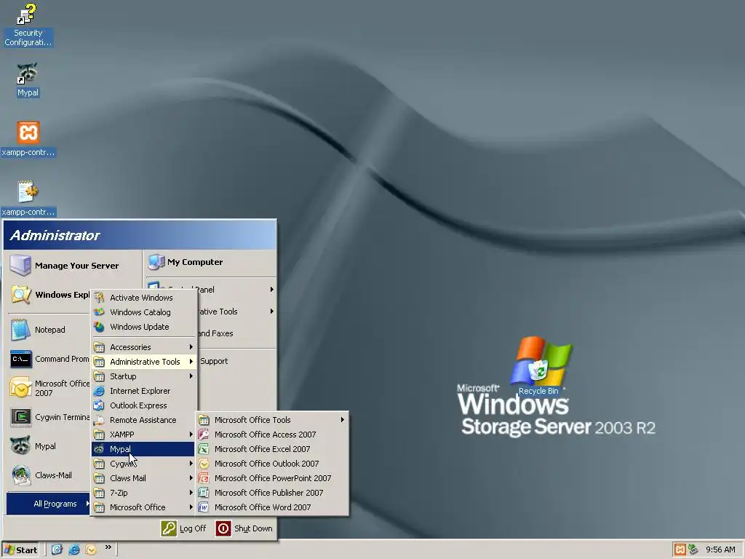Click network icon in system tray
745x559 pixels.
click(693, 550)
